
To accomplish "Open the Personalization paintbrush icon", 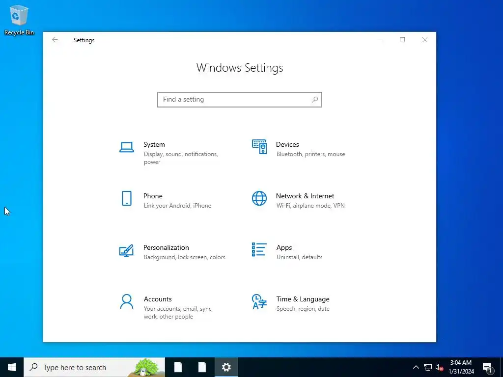I will 126,251.
